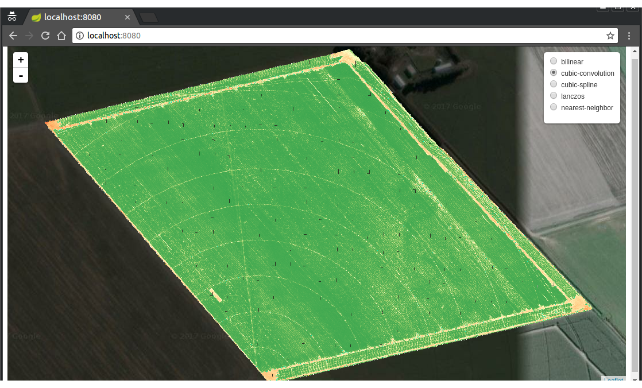The width and height of the screenshot is (642, 388).
Task: Open the Leaflet attribution link
Action: tap(613, 380)
